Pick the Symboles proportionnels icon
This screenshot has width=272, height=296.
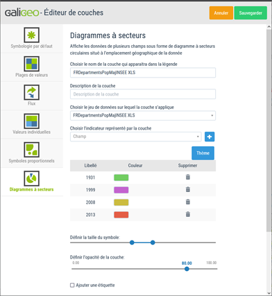coord(32,150)
